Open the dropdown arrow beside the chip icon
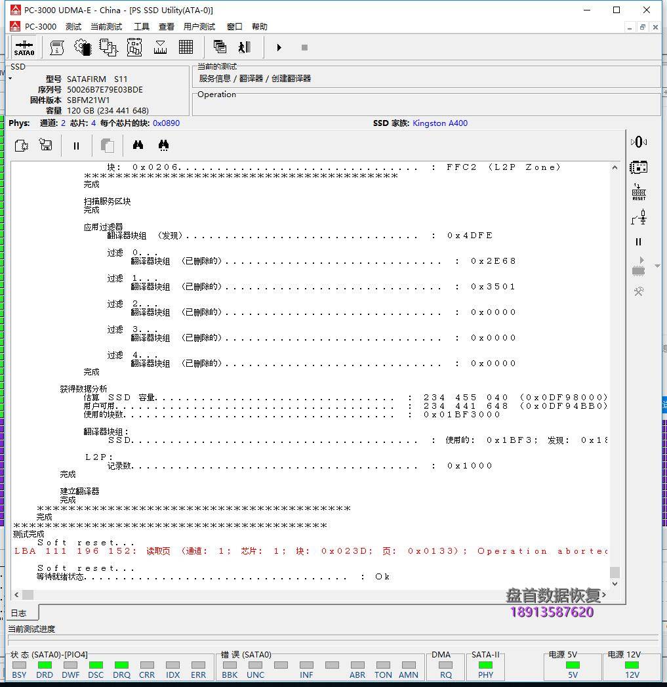The height and width of the screenshot is (687, 667). tap(658, 266)
